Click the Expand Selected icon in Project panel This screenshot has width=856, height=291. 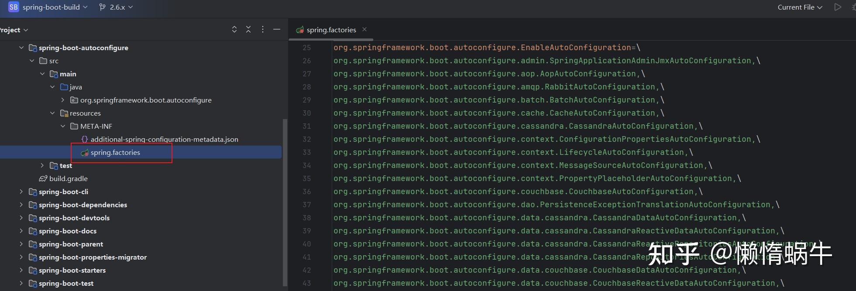click(234, 30)
